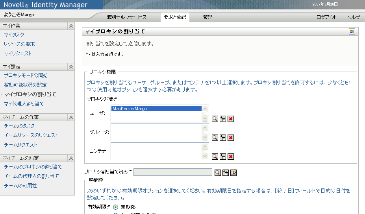Click the portlet menu icon on マイプロキシの割り当て header
Screen dimensions: 365x214
click(x=352, y=32)
